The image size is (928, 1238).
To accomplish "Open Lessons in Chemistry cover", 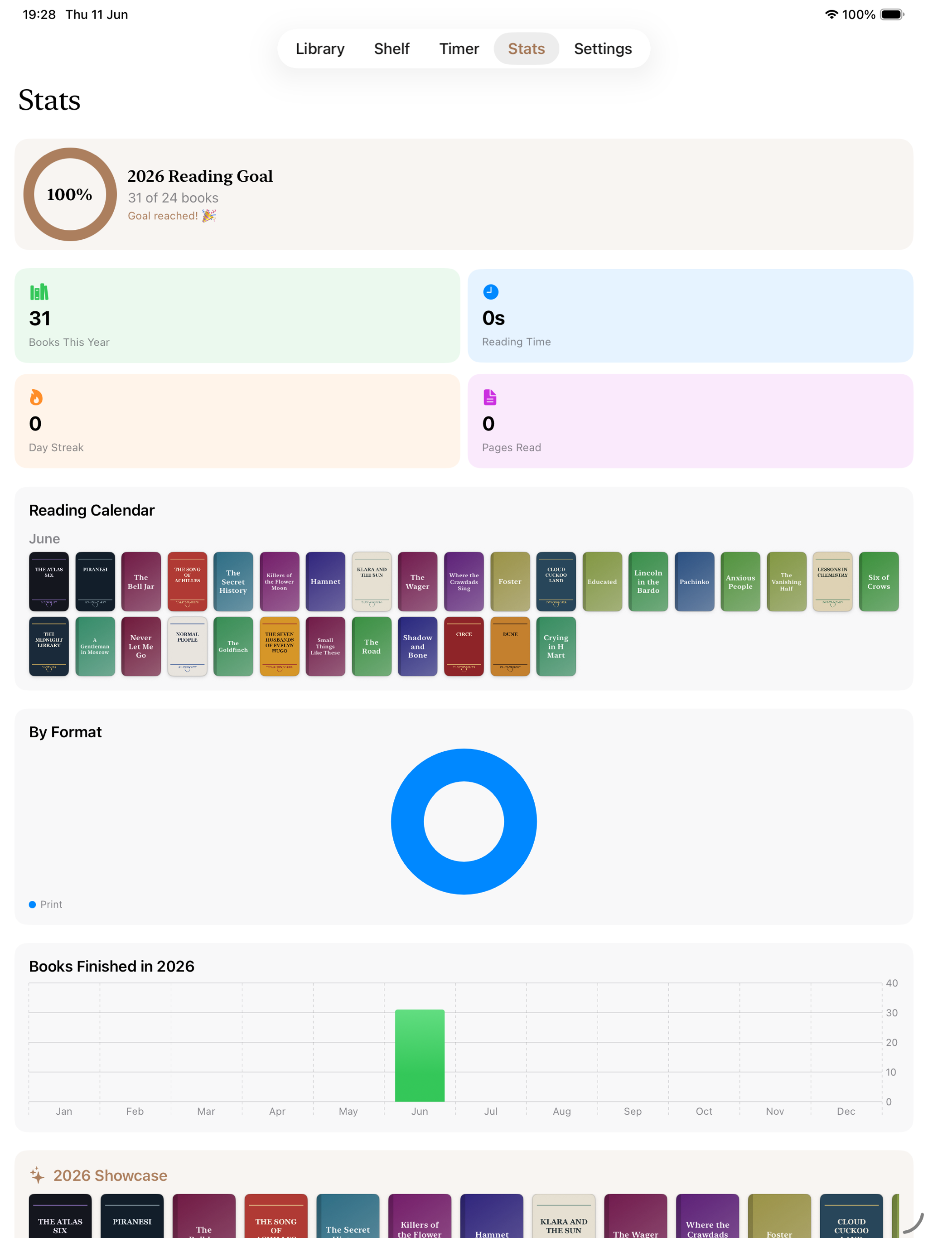I will pyautogui.click(x=833, y=581).
